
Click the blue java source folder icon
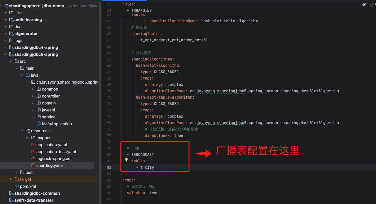[x=28, y=75]
